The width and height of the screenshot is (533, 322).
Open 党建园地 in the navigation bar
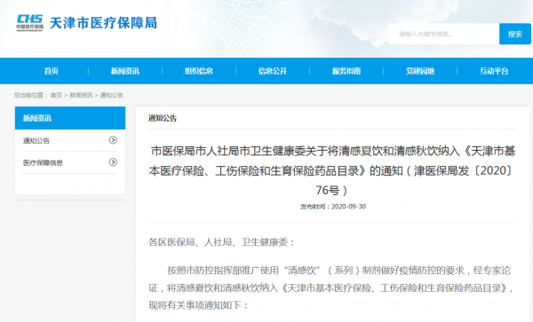click(420, 71)
